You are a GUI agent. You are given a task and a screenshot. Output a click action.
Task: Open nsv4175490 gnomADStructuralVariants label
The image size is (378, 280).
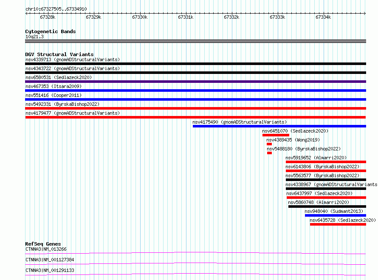click(x=240, y=122)
